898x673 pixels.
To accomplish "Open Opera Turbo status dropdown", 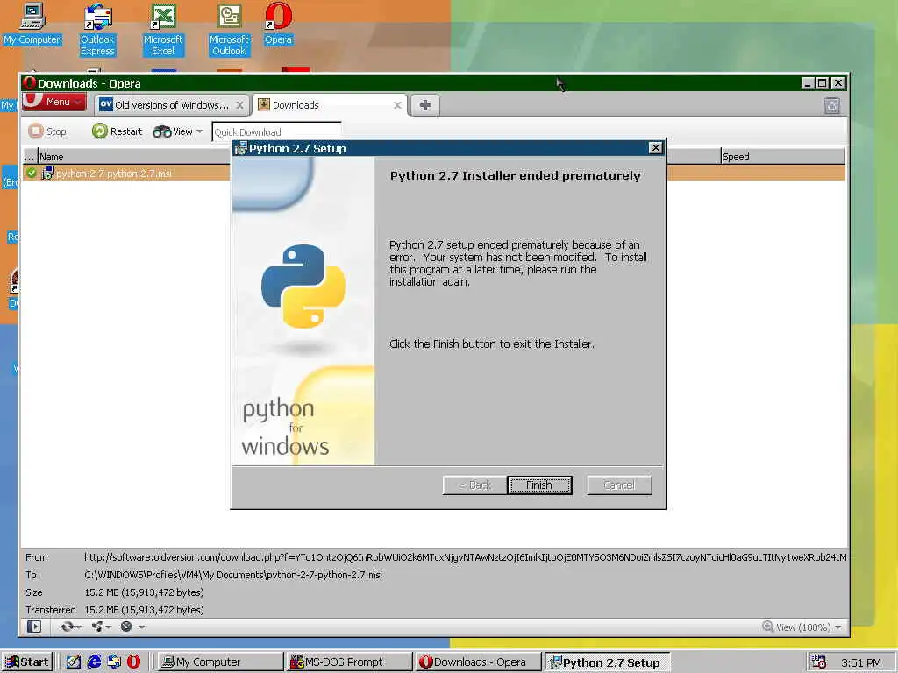I will 132,627.
